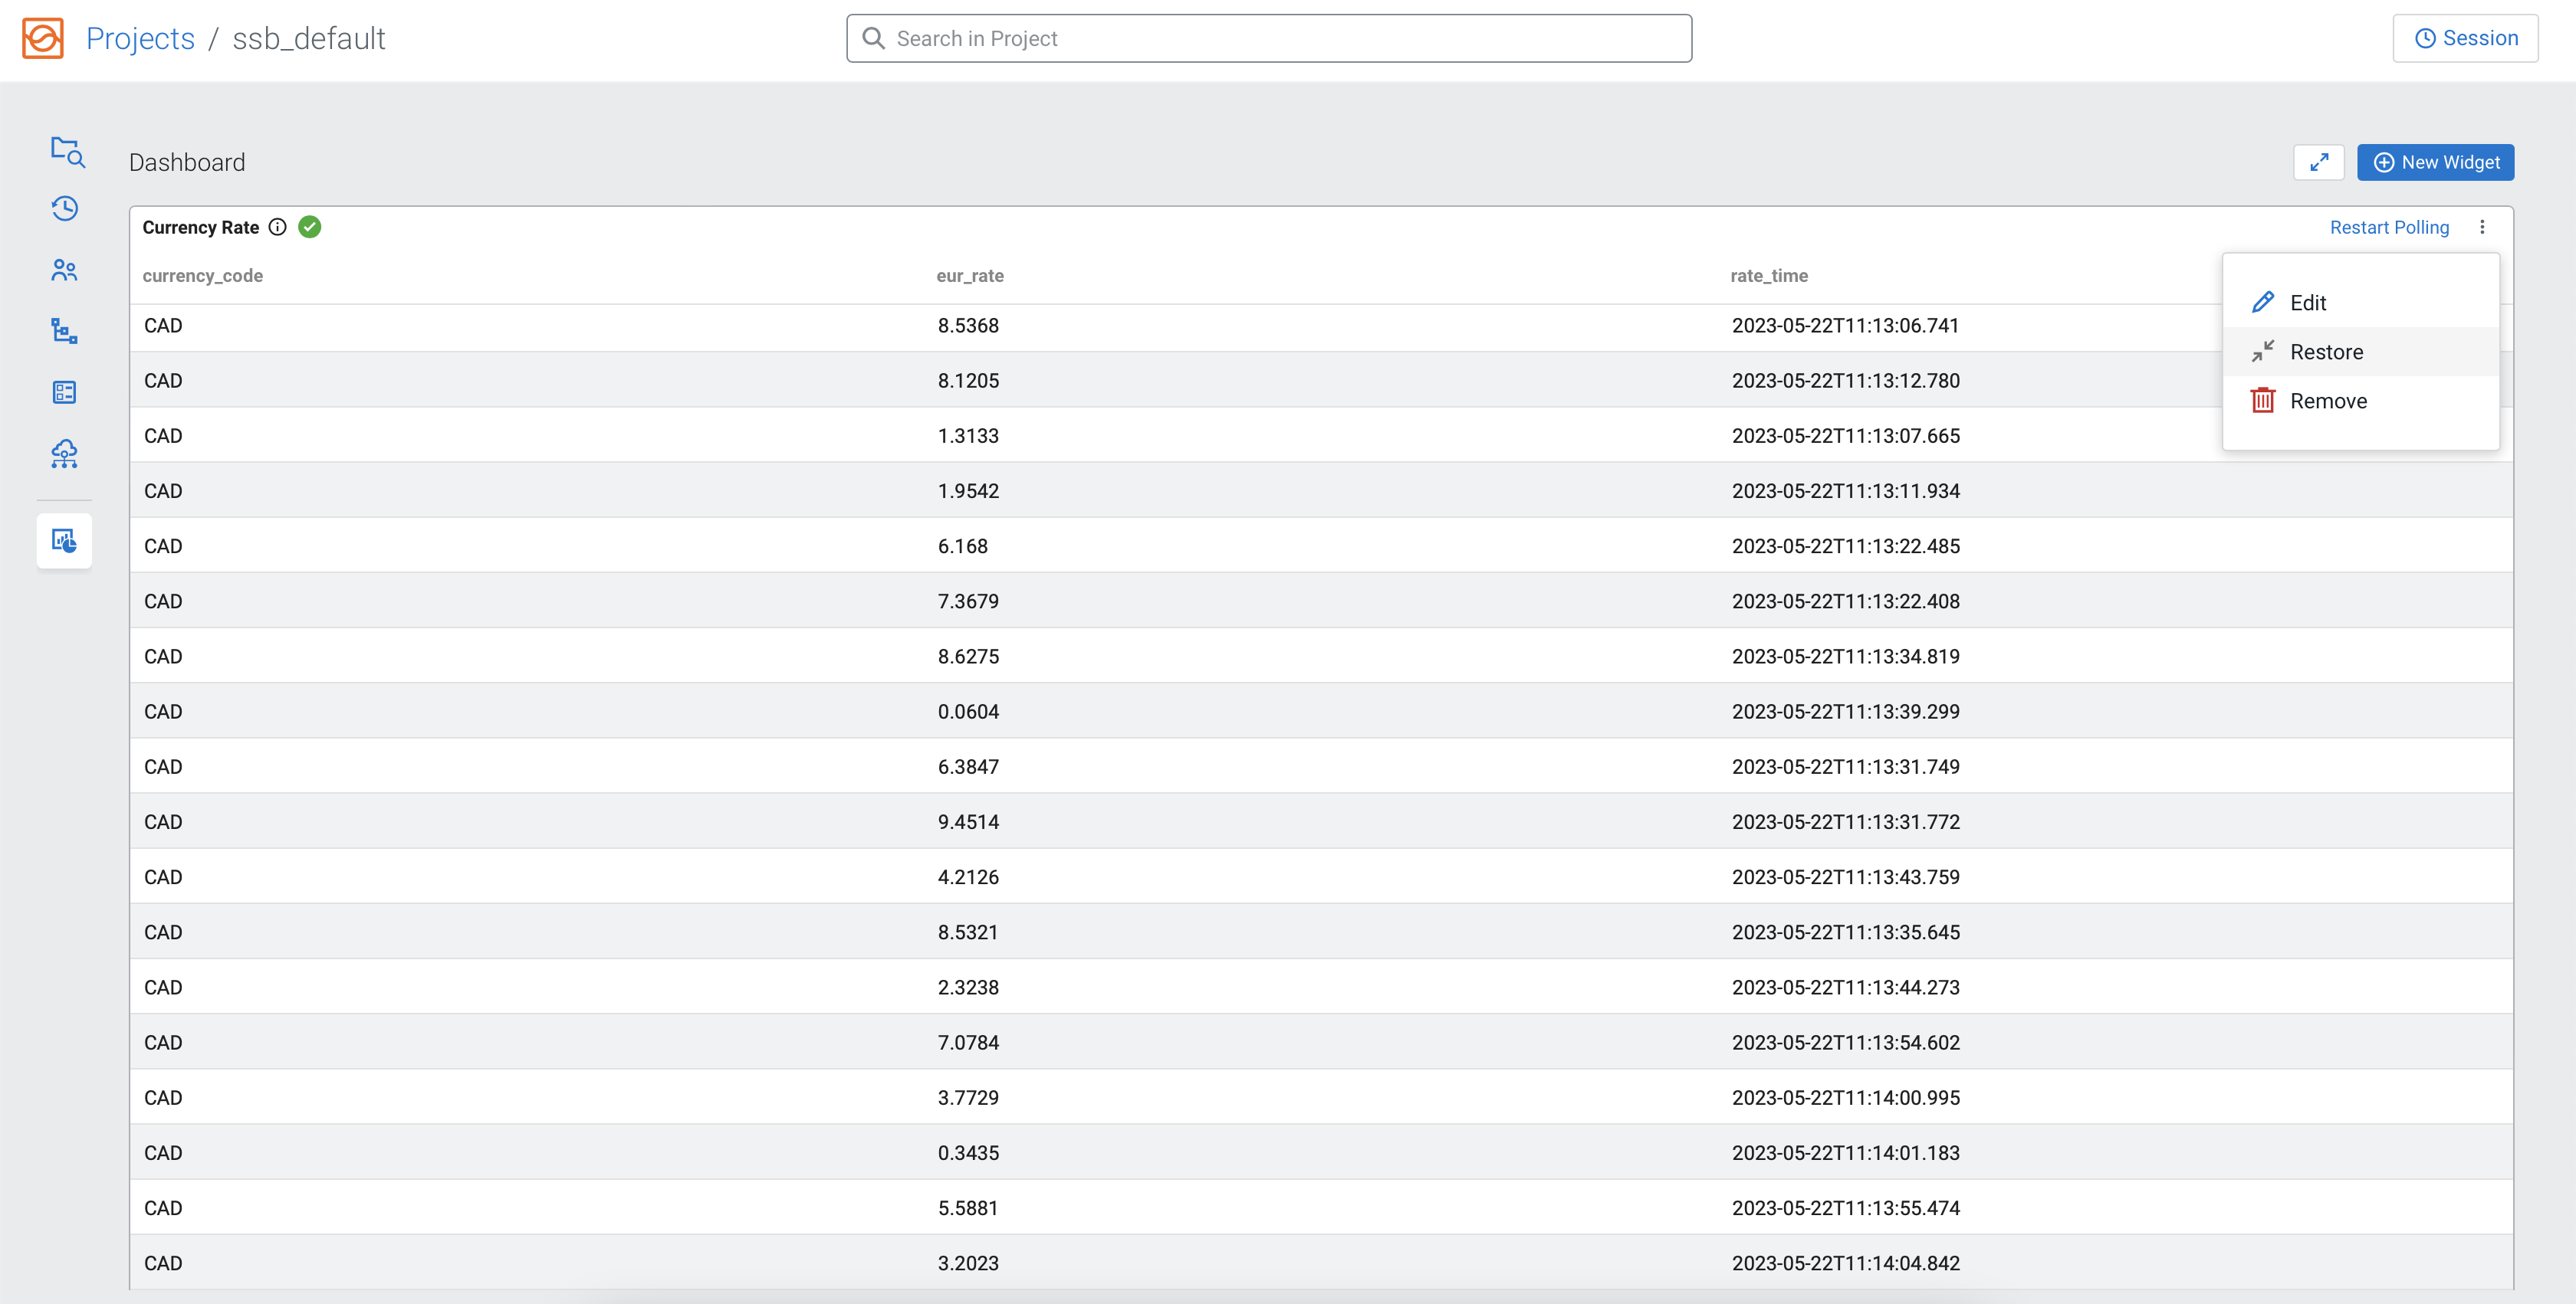Choose Remove from widget menu
This screenshot has width=2576, height=1304.
[2327, 401]
